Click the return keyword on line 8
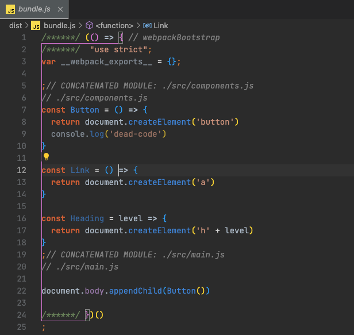This screenshot has width=354, height=335. (66, 122)
